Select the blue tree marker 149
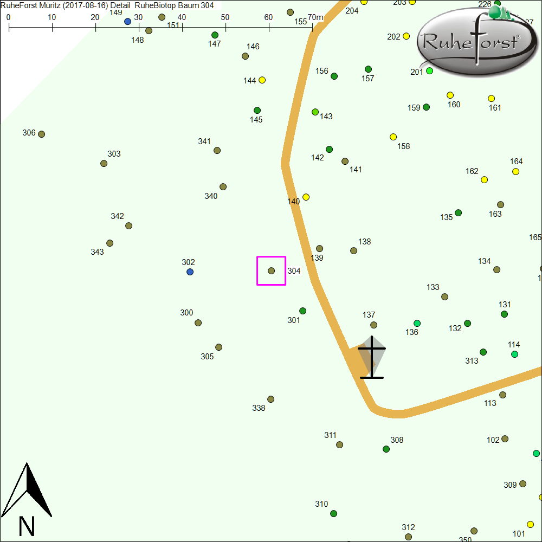This screenshot has height=542, width=542. [127, 21]
